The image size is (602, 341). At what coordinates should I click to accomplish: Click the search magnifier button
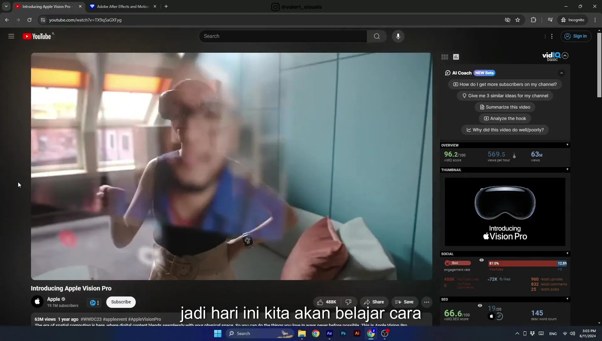[x=377, y=36]
